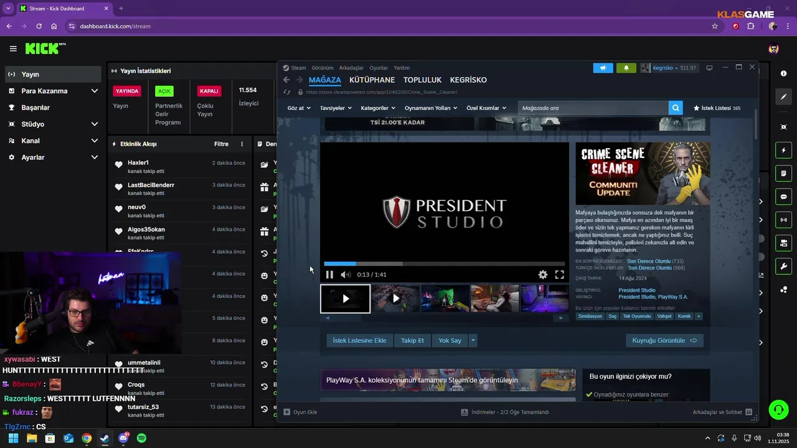Open the three-dot menu of Etkinlik Akışı
This screenshot has height=448, width=797.
coord(242,144)
